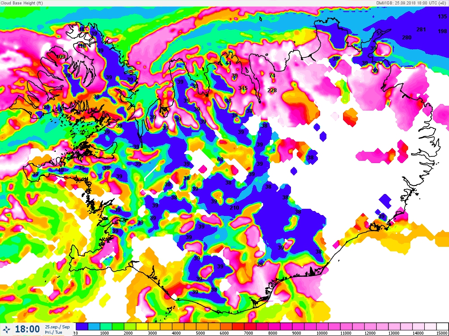449x336 pixels.
Task: Pick the light blue legend swatch before 1000
Action: (93, 326)
